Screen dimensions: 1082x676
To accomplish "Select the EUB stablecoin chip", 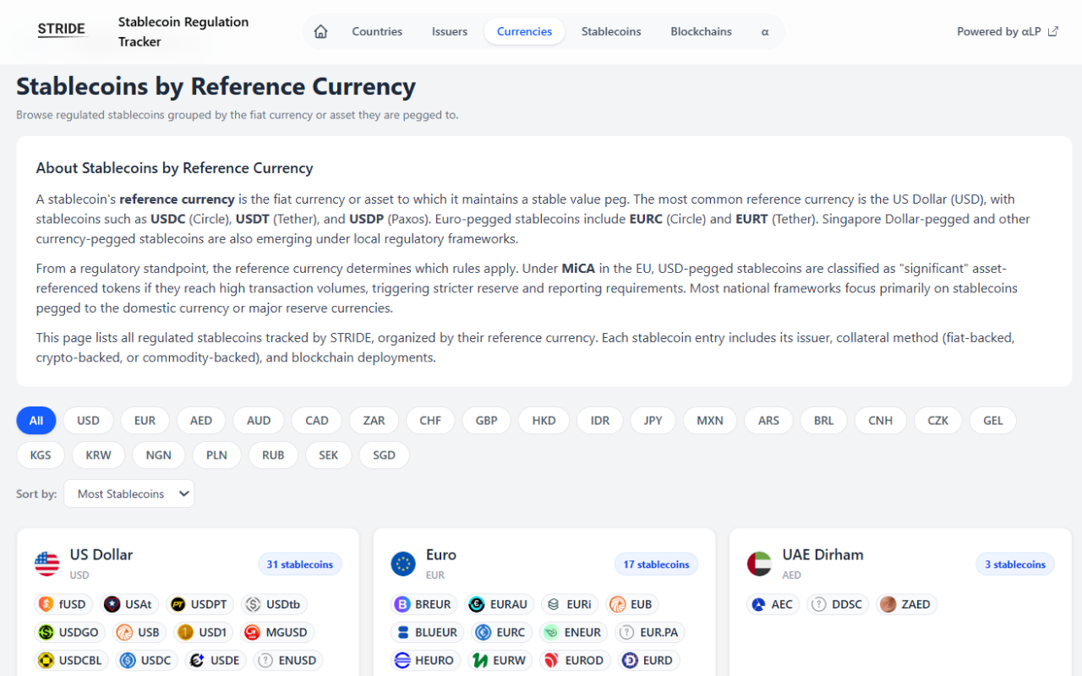I will (x=632, y=604).
